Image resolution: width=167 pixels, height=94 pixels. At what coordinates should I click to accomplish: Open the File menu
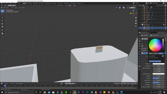coord(4,3)
